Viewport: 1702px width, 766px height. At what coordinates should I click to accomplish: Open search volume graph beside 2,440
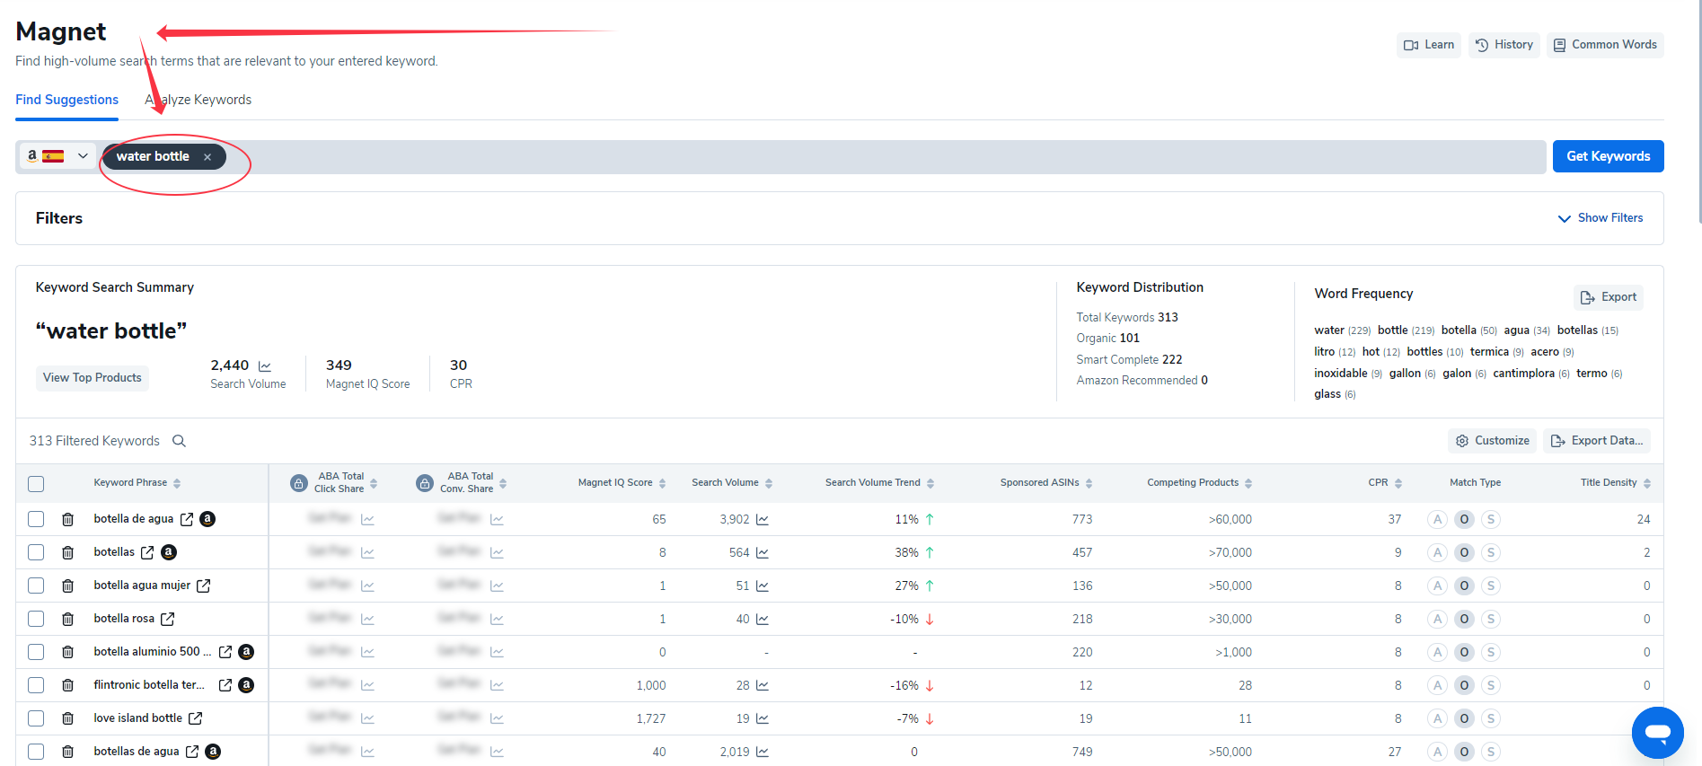pyautogui.click(x=265, y=365)
